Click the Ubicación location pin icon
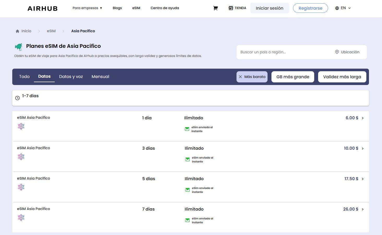This screenshot has height=235, width=382. coord(337,52)
